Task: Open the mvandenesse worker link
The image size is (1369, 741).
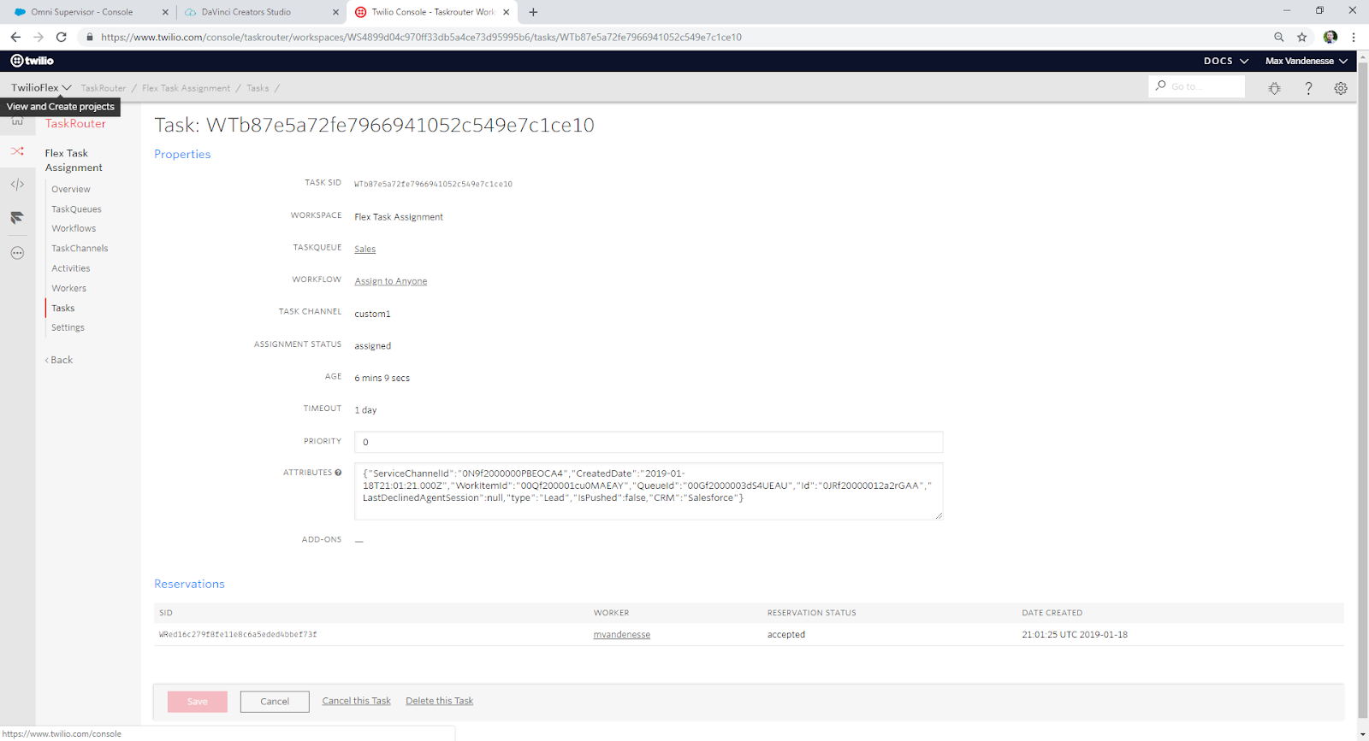Action: 622,635
